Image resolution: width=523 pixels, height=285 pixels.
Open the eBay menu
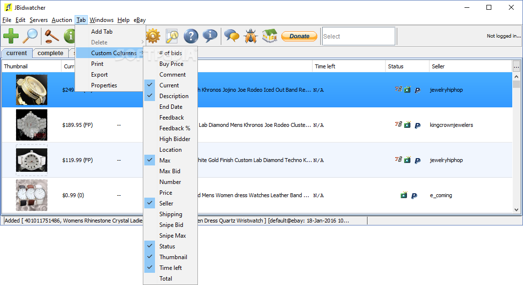140,20
